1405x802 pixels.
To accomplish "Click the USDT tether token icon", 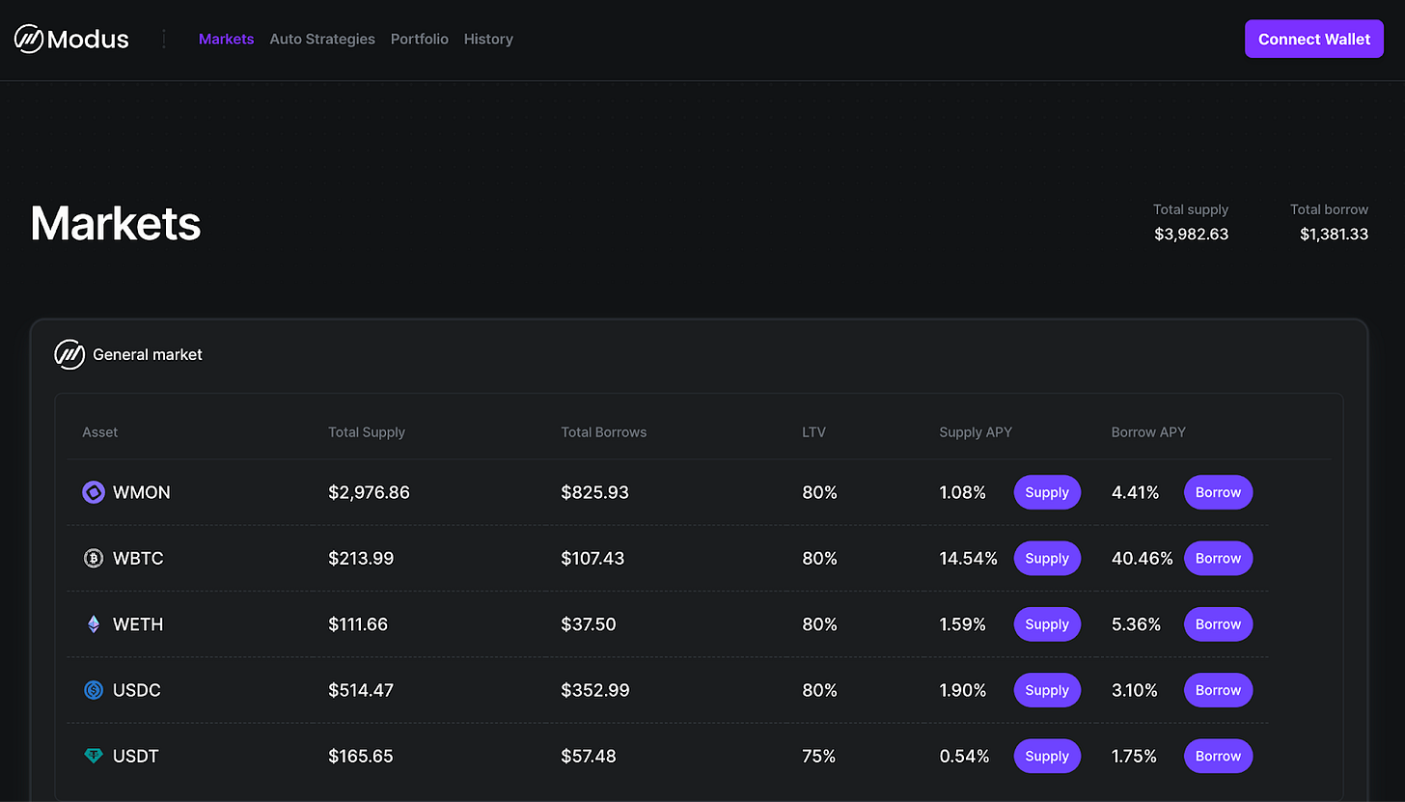I will [93, 757].
